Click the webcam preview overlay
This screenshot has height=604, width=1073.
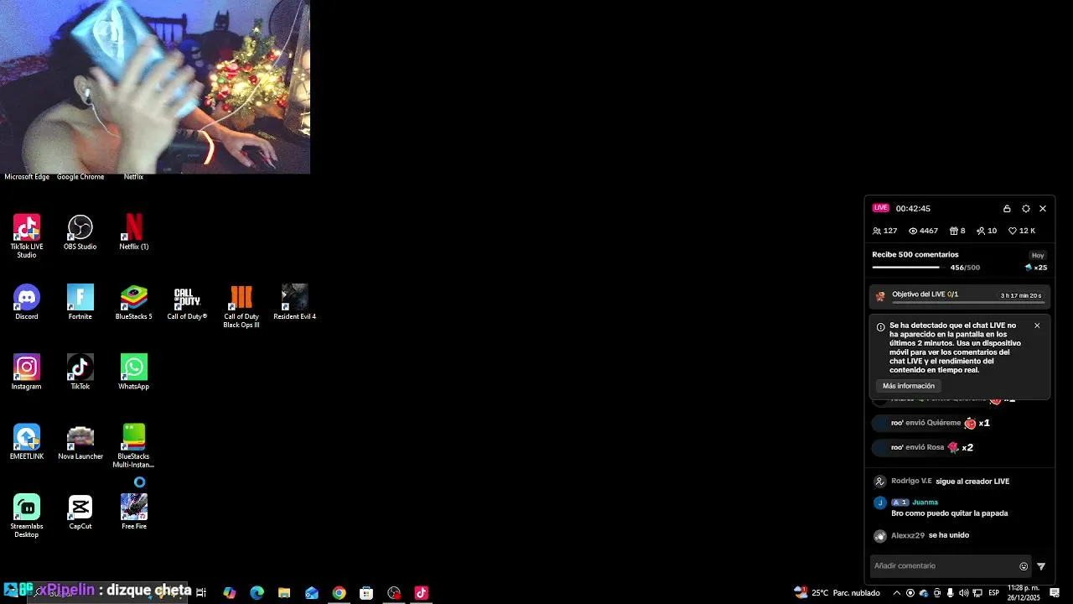[155, 86]
